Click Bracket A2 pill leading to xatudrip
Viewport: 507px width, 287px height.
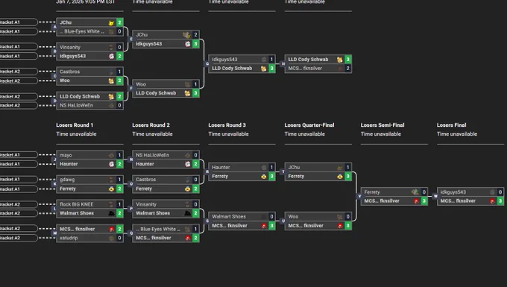click(19, 238)
